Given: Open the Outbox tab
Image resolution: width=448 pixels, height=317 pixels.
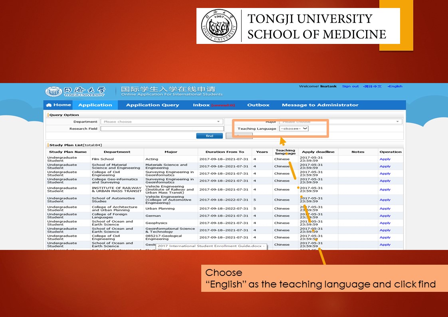Looking at the screenshot, I should 258,105.
